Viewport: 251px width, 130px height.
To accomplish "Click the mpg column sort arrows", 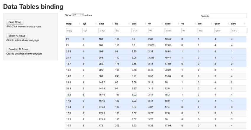I will (79, 24).
